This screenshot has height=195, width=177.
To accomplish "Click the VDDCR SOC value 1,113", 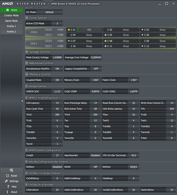I will click(57, 92).
